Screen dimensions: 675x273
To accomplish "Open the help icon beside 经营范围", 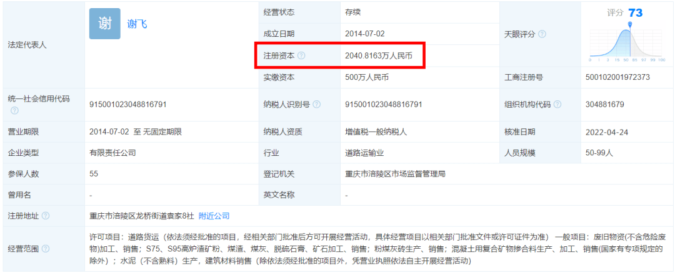I will tap(45, 249).
